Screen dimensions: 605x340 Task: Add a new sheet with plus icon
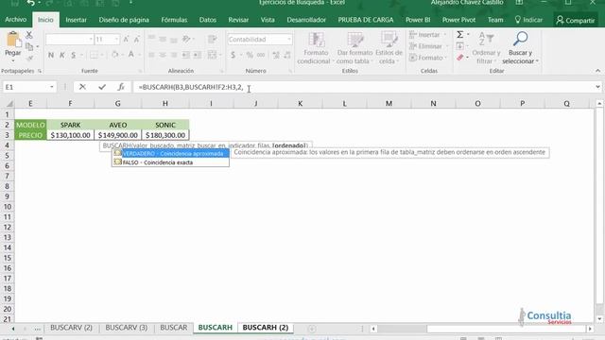[312, 329]
